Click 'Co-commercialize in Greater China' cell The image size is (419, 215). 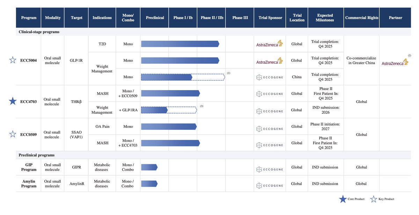click(x=361, y=61)
